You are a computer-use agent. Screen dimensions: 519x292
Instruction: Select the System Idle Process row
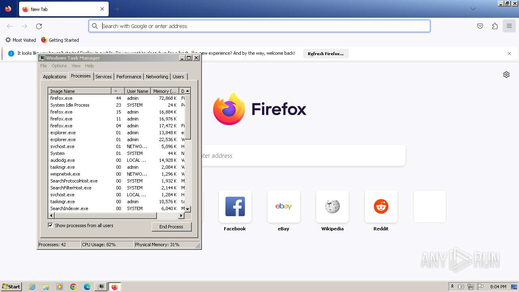point(116,105)
